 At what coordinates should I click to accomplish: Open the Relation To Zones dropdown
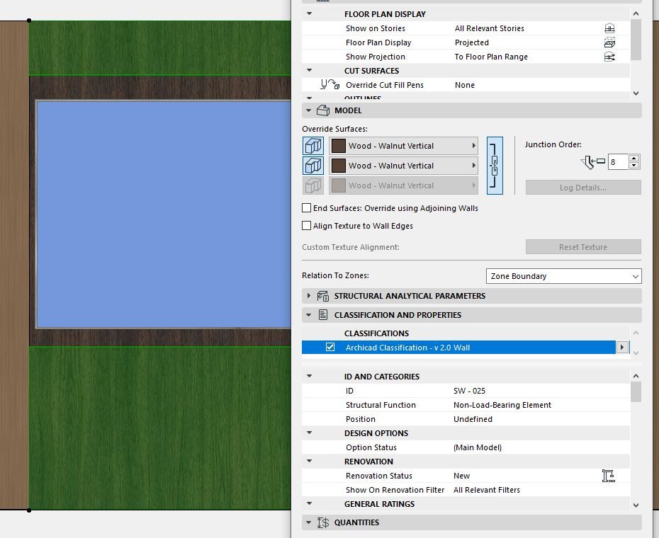click(563, 276)
